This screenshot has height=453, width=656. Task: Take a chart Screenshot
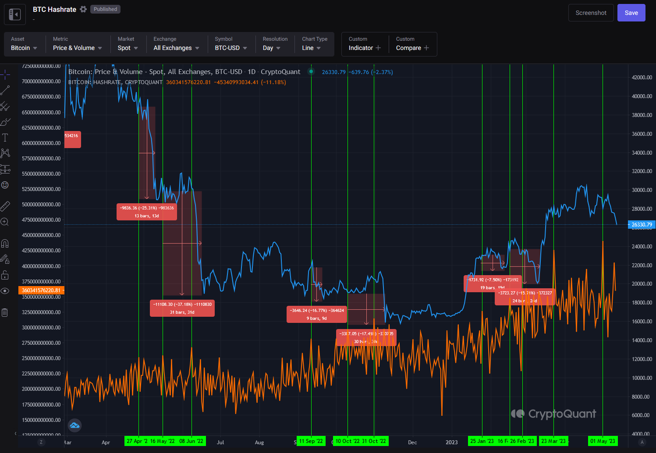pos(591,13)
